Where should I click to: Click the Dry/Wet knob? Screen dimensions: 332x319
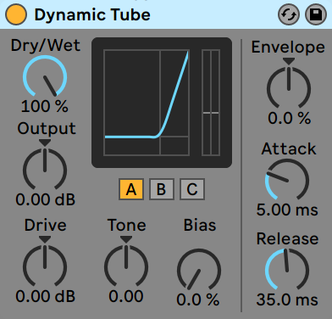pos(45,76)
